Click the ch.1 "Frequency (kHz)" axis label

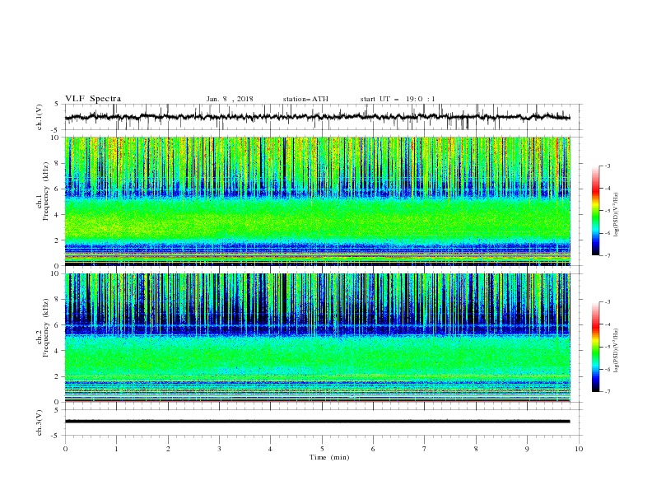tap(46, 192)
